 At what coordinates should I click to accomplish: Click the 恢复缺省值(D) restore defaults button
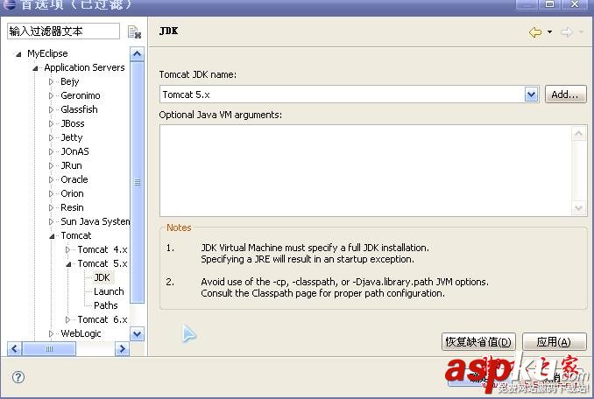coord(478,342)
